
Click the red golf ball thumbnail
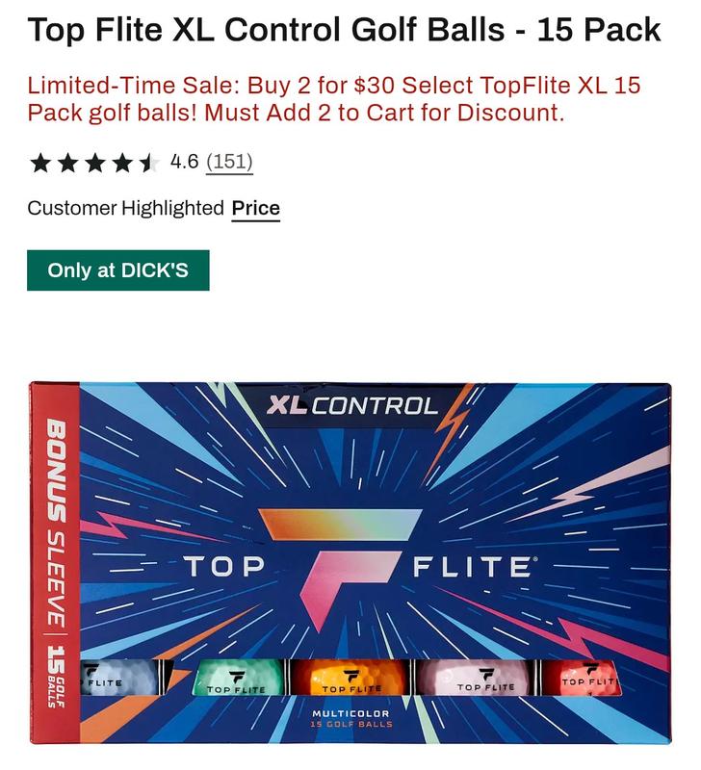[581, 675]
